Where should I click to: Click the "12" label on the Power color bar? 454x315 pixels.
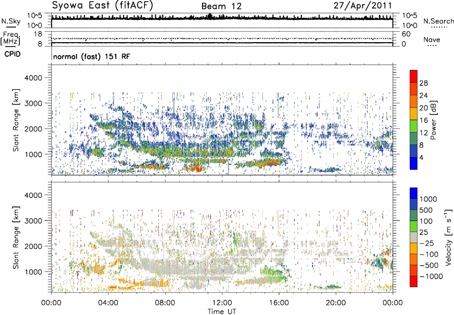coord(423,133)
